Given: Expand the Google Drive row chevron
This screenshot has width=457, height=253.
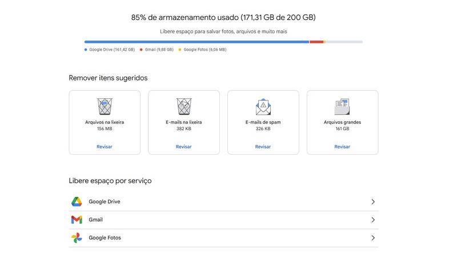Looking at the screenshot, I should click(373, 202).
